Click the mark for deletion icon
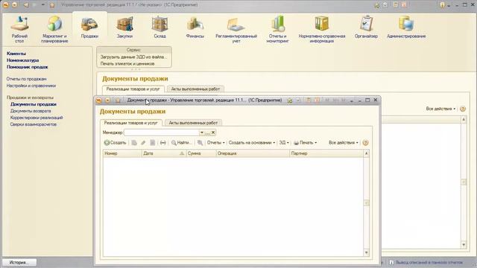This screenshot has width=477, height=268. [x=152, y=142]
